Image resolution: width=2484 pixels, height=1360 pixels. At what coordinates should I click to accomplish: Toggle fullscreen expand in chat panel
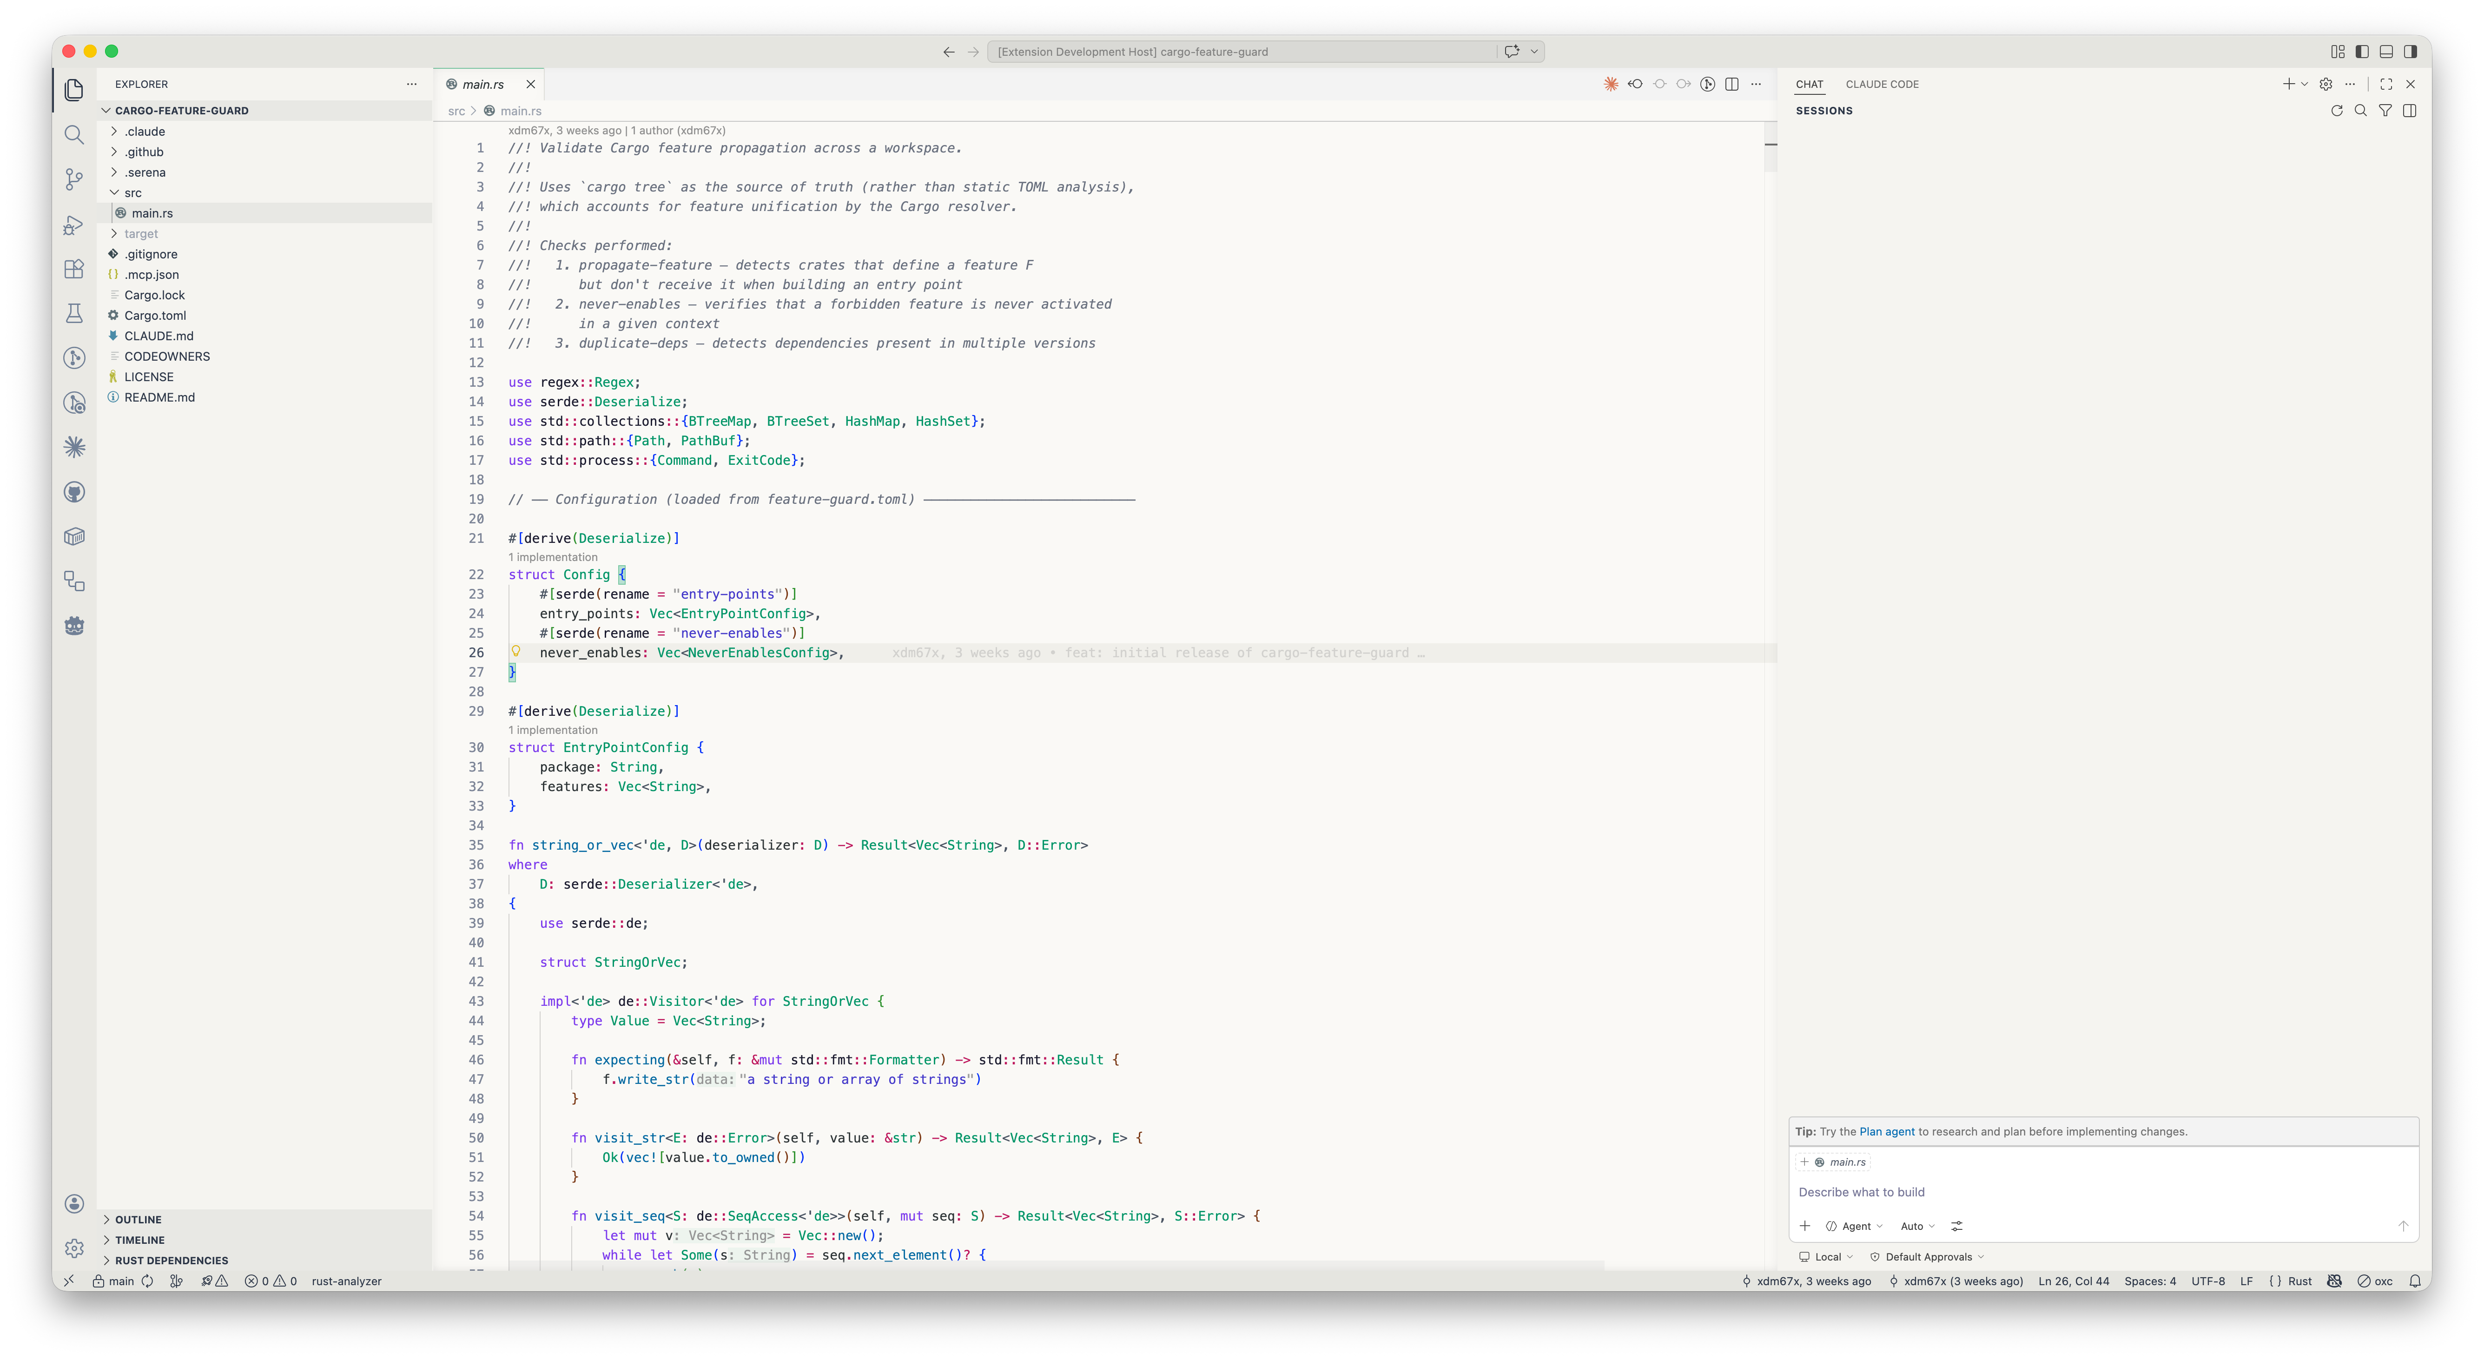click(2385, 84)
